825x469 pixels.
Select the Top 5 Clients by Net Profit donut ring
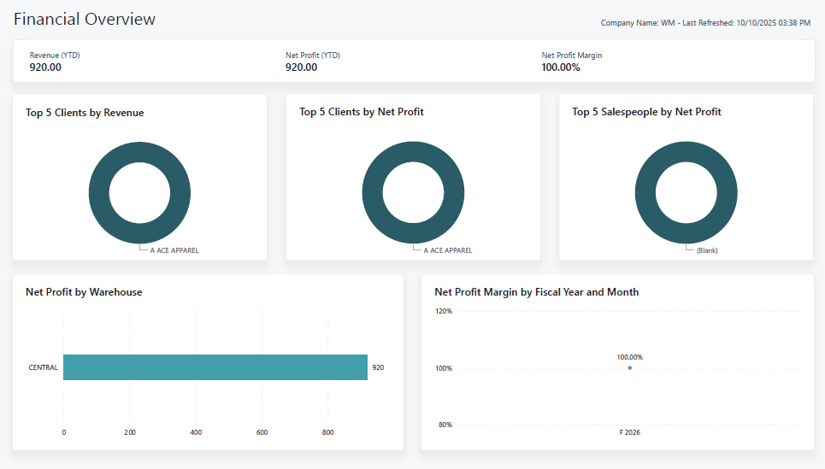tap(373, 192)
